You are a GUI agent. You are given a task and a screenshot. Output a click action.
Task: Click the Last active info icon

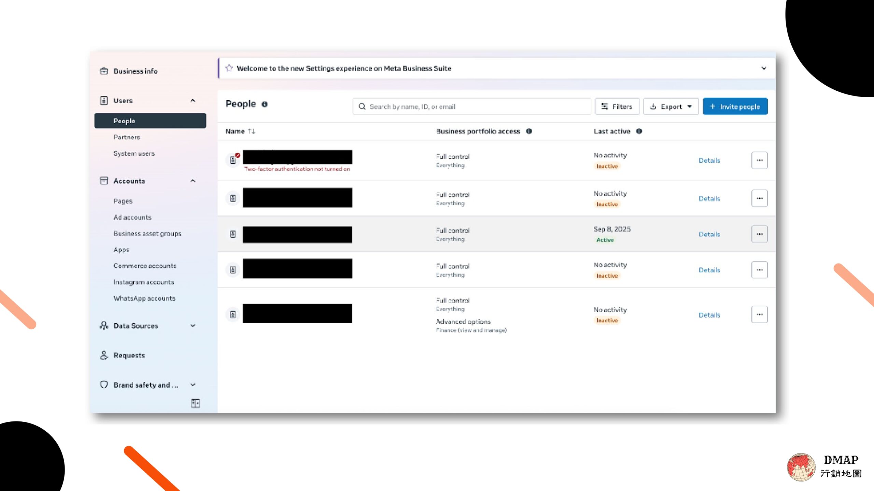[x=639, y=131]
